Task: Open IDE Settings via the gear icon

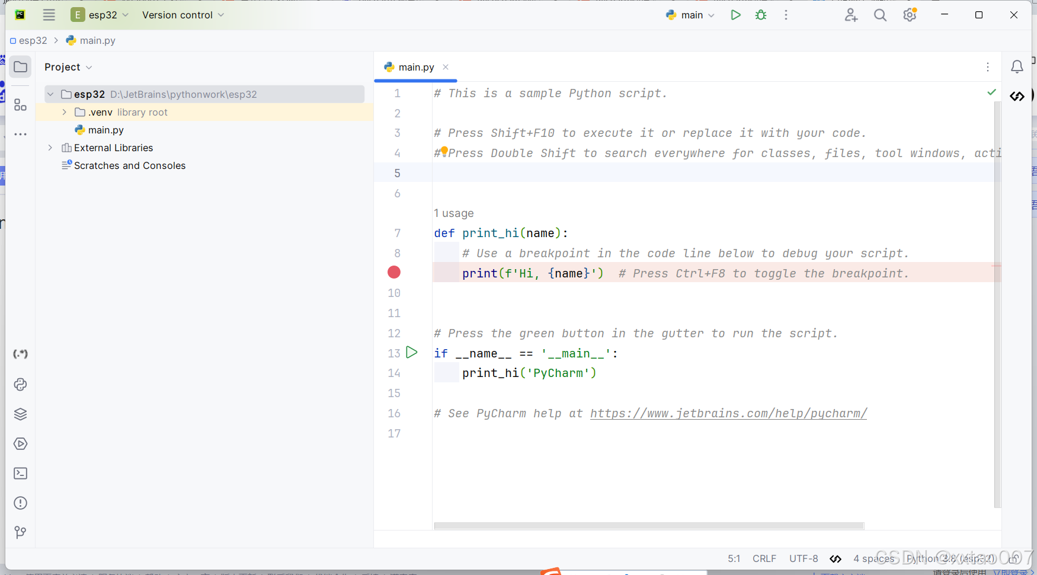Action: [909, 15]
